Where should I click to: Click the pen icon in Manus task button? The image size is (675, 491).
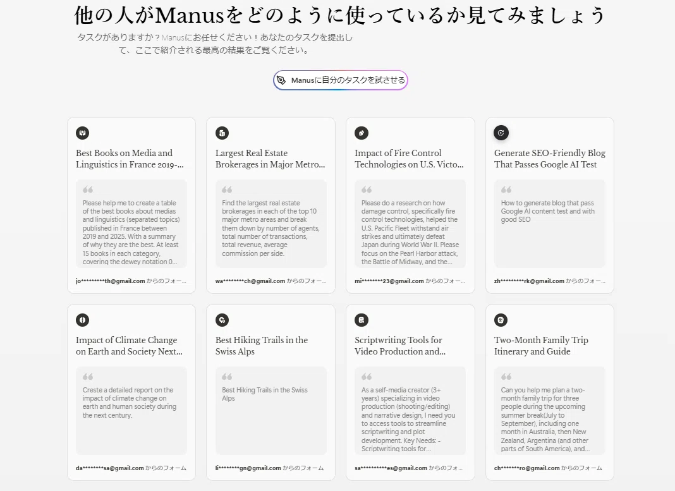281,80
